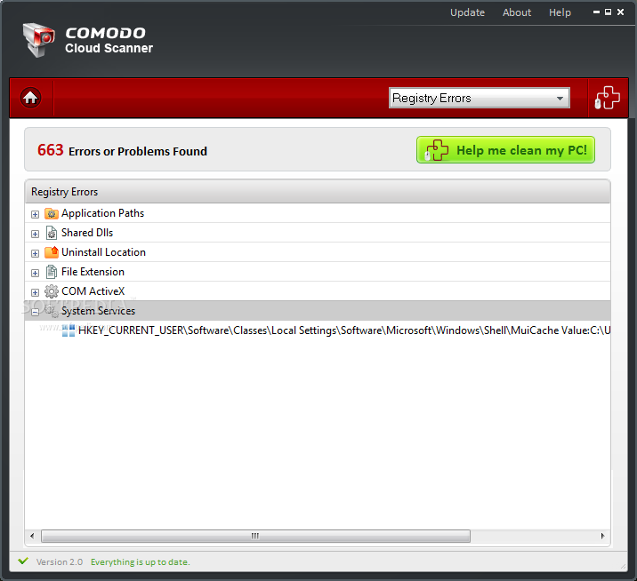The image size is (637, 581).
Task: Click the Registry Errors list header
Action: 318,192
